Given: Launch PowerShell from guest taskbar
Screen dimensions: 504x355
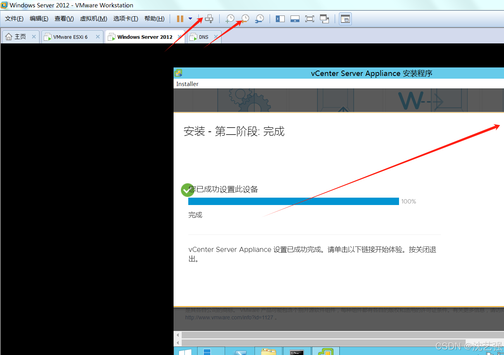Looking at the screenshot, I should point(241,351).
